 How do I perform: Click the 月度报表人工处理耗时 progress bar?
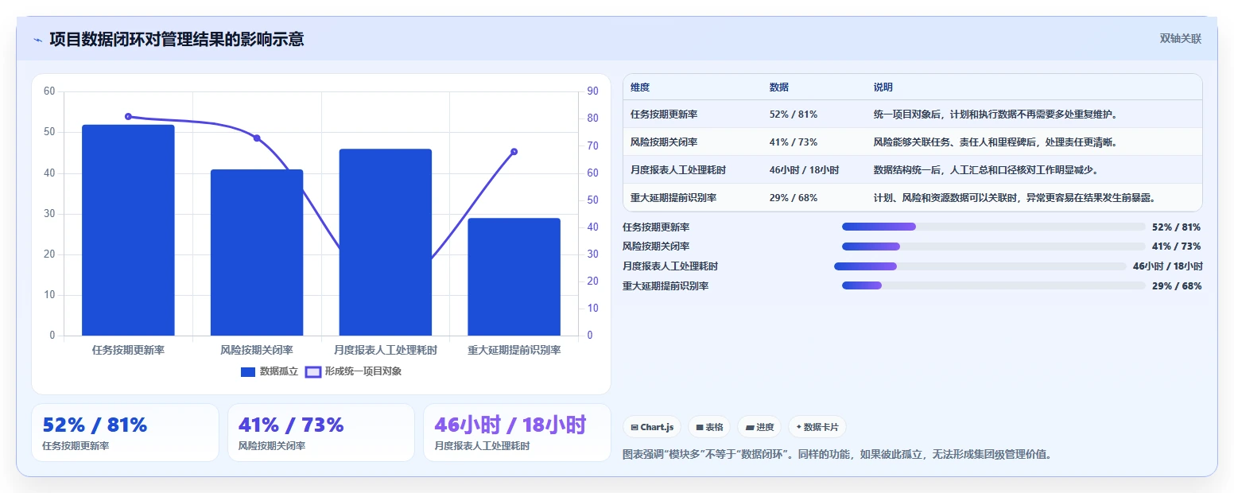click(980, 266)
